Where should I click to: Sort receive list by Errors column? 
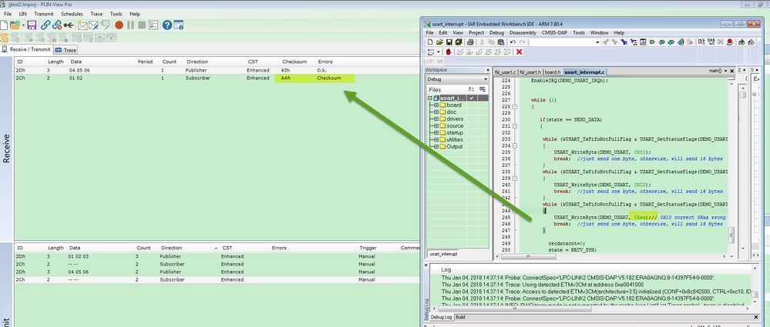[325, 62]
